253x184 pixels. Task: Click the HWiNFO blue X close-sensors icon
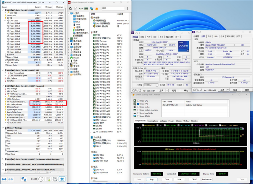point(62,179)
